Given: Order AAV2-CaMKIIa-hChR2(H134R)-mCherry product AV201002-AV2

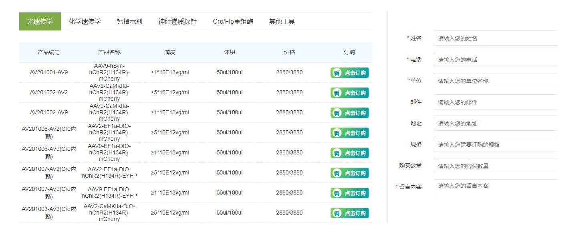Looking at the screenshot, I should [x=349, y=93].
